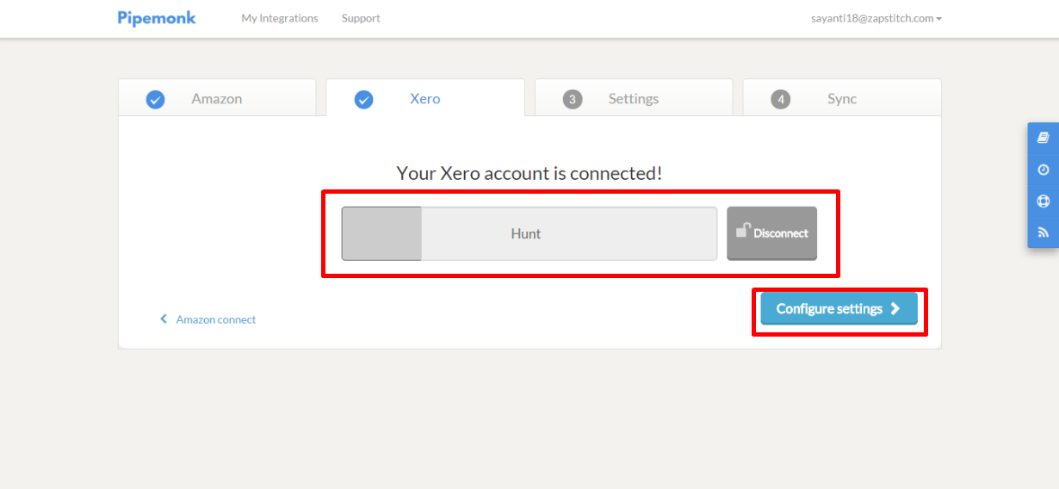Click the RSS feed icon in sidebar
This screenshot has width=1059, height=489.
tap(1044, 232)
